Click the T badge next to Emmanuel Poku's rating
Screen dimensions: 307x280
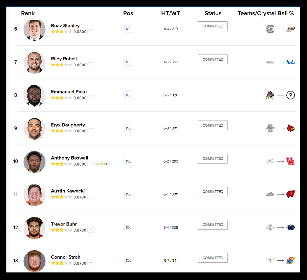click(91, 98)
